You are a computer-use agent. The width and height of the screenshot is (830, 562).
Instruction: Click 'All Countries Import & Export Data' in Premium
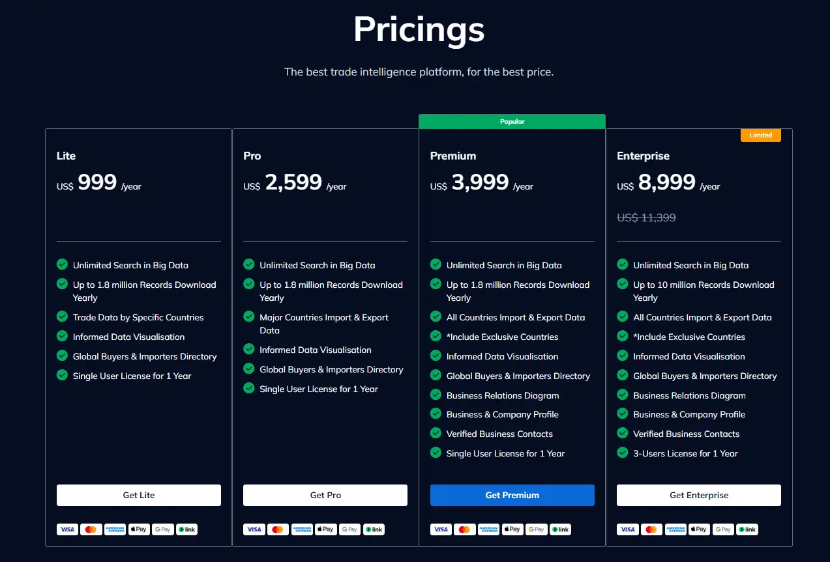pos(516,317)
